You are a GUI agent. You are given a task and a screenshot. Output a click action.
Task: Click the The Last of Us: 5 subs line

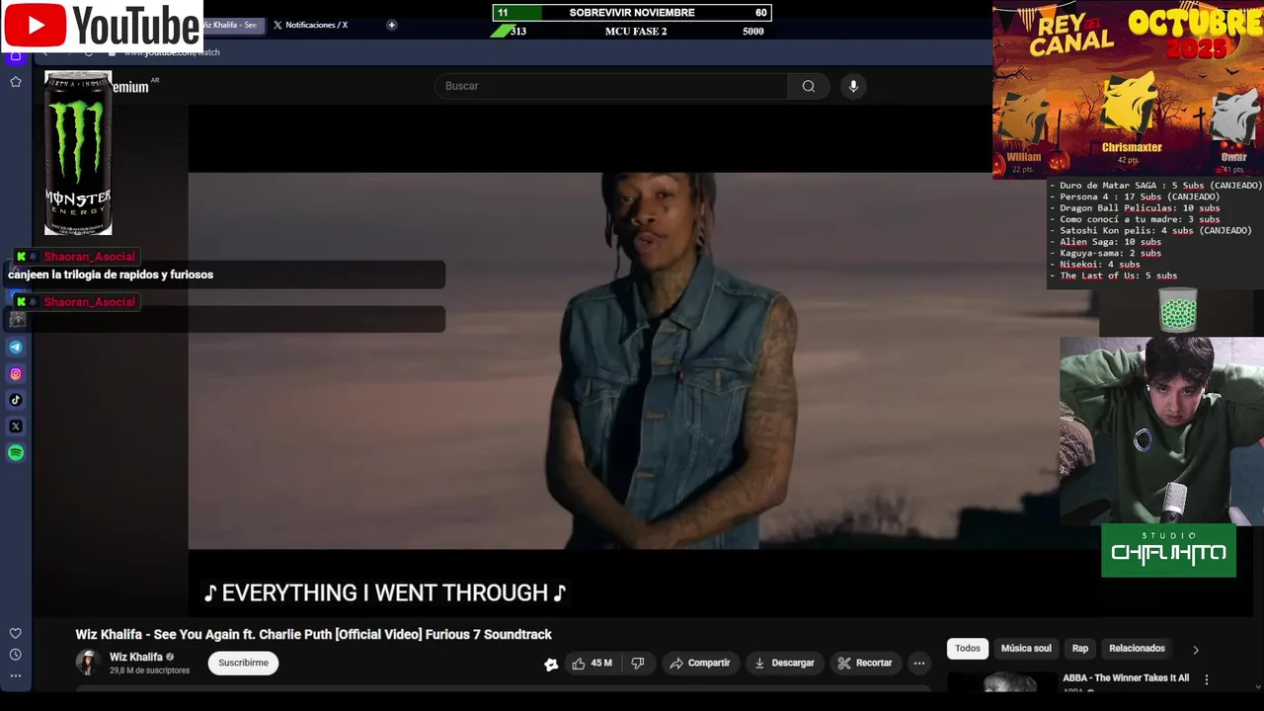click(1118, 276)
